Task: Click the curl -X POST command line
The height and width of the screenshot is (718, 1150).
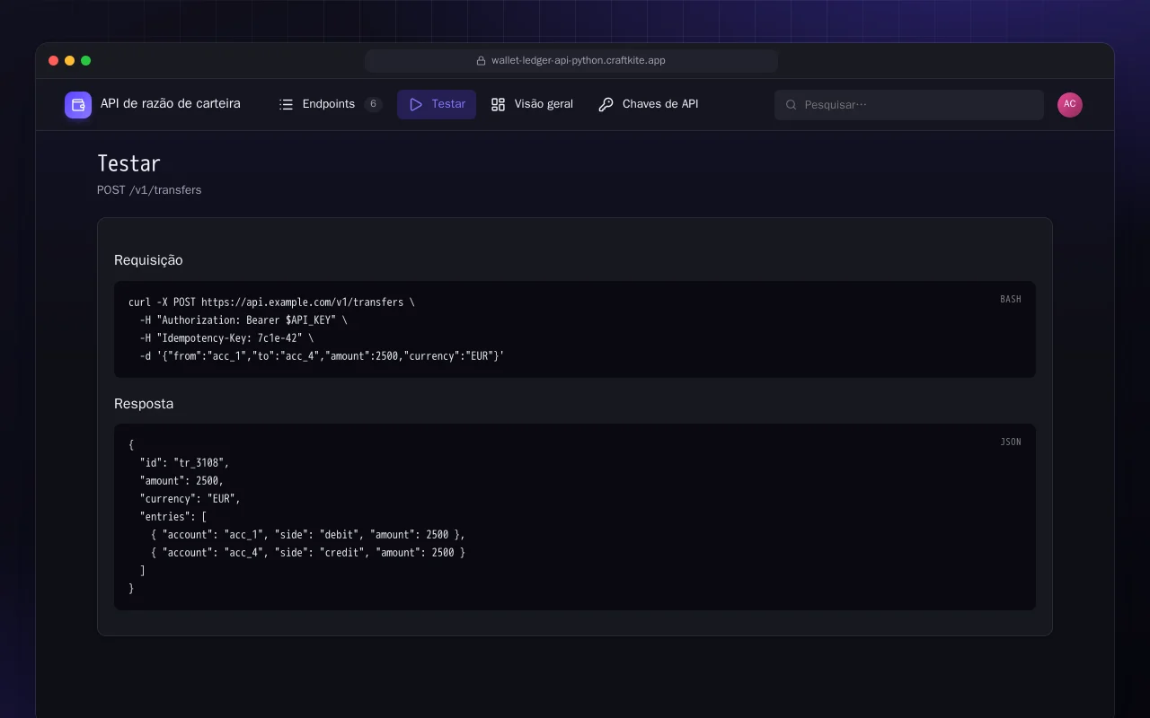Action: (x=271, y=302)
